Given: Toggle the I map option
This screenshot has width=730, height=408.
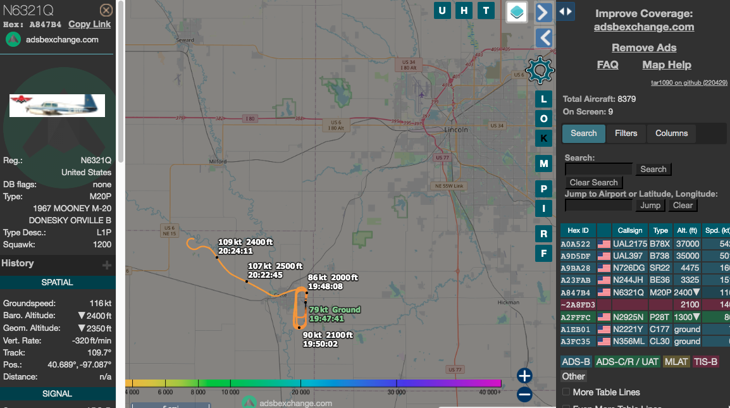Looking at the screenshot, I should [544, 209].
